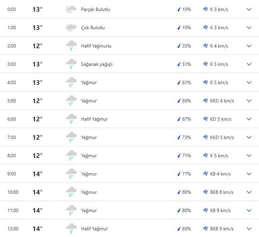
Task: Expand the 12:00 Hafif Yağmur row
Action: tap(249, 229)
